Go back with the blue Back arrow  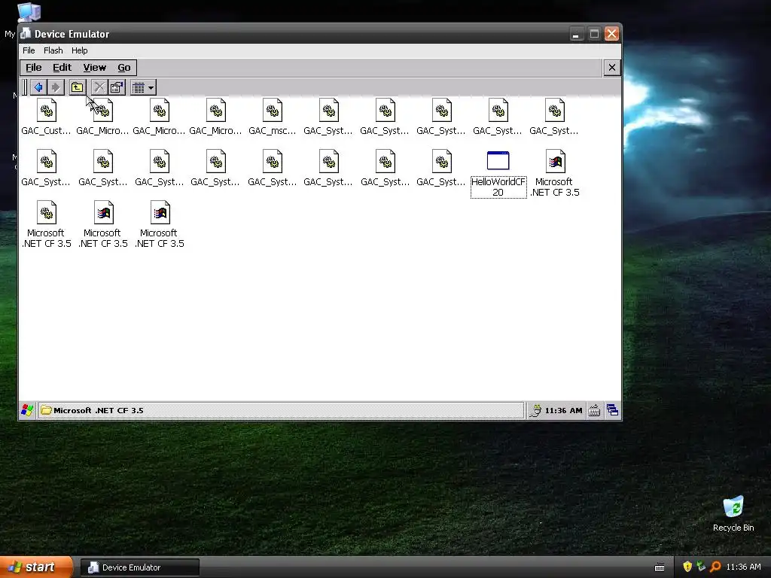(38, 87)
